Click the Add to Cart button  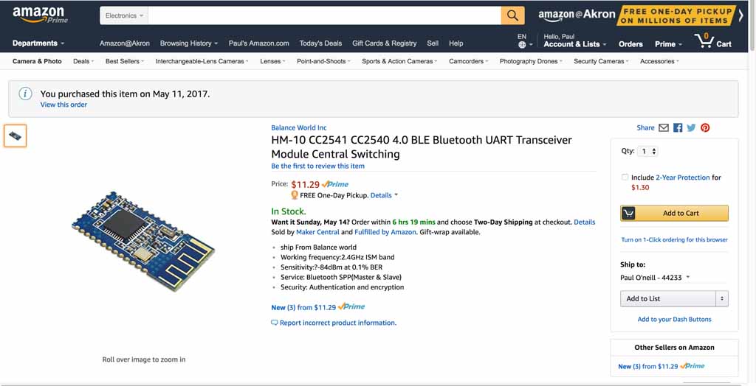click(x=674, y=213)
